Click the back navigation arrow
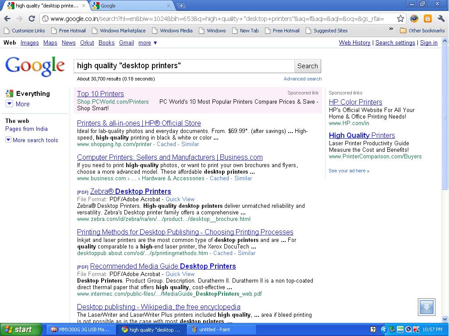 [7, 19]
